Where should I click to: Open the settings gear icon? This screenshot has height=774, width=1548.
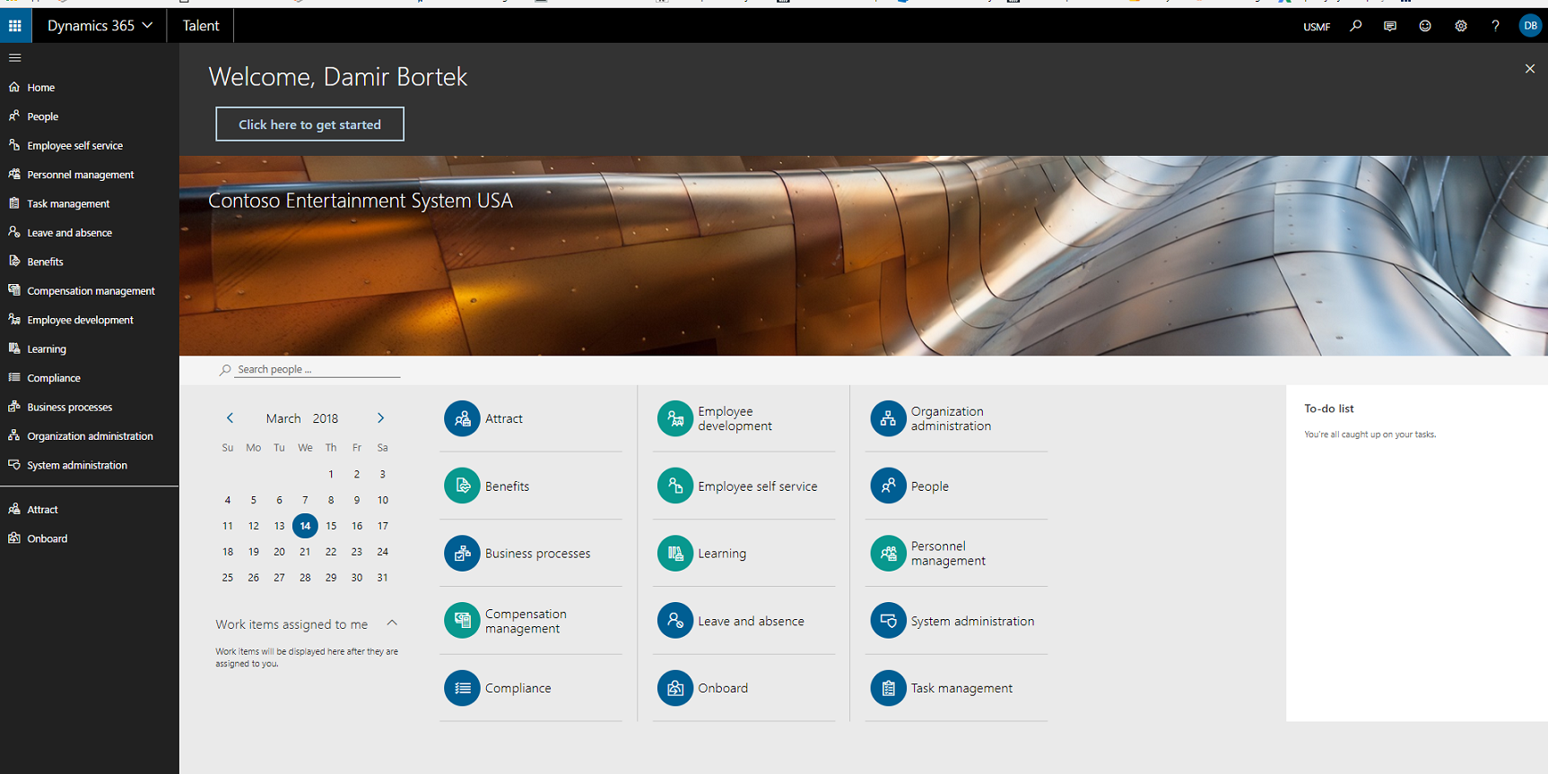tap(1461, 26)
